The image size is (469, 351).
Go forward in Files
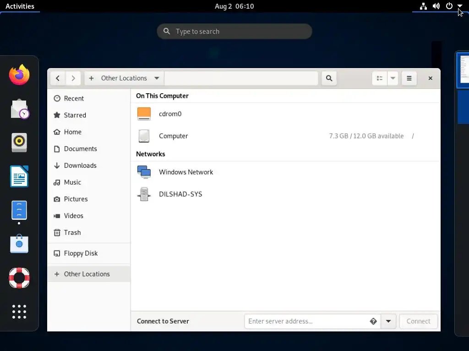(x=73, y=78)
